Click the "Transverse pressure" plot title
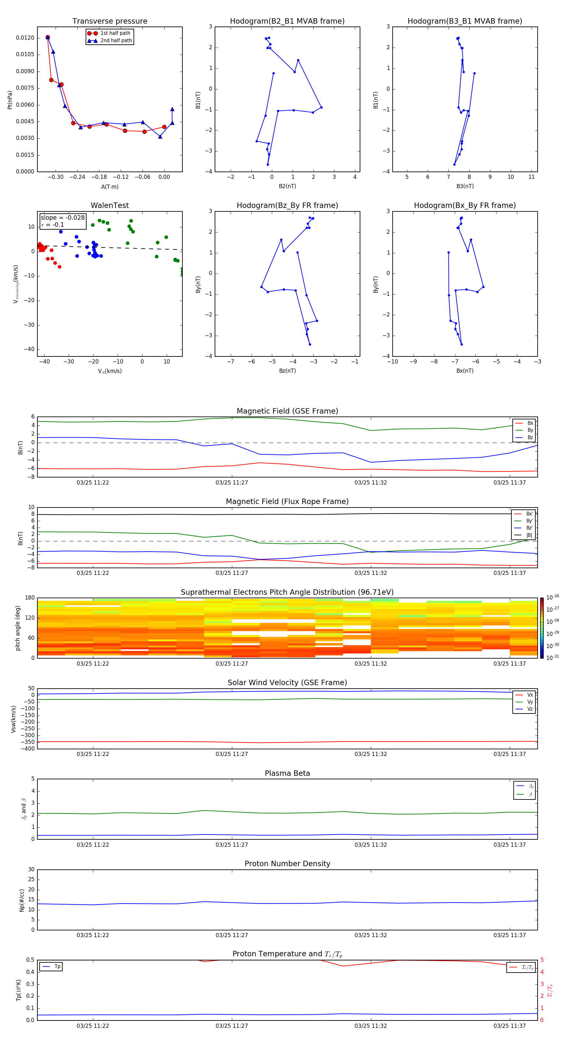The height and width of the screenshot is (1054, 575). [x=110, y=21]
